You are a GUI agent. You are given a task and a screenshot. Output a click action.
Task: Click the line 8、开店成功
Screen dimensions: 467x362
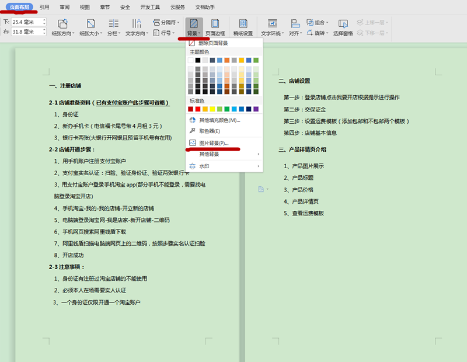click(x=69, y=255)
